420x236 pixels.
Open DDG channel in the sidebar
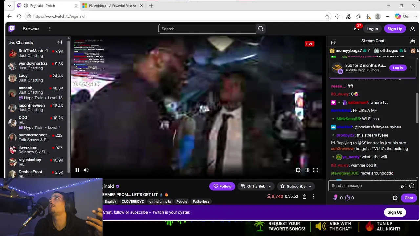pos(36,123)
